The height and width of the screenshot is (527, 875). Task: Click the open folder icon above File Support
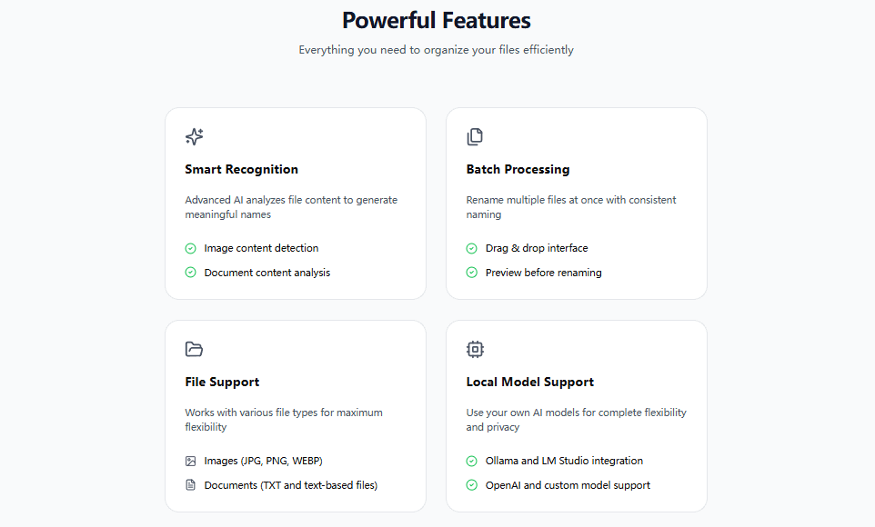coord(194,349)
